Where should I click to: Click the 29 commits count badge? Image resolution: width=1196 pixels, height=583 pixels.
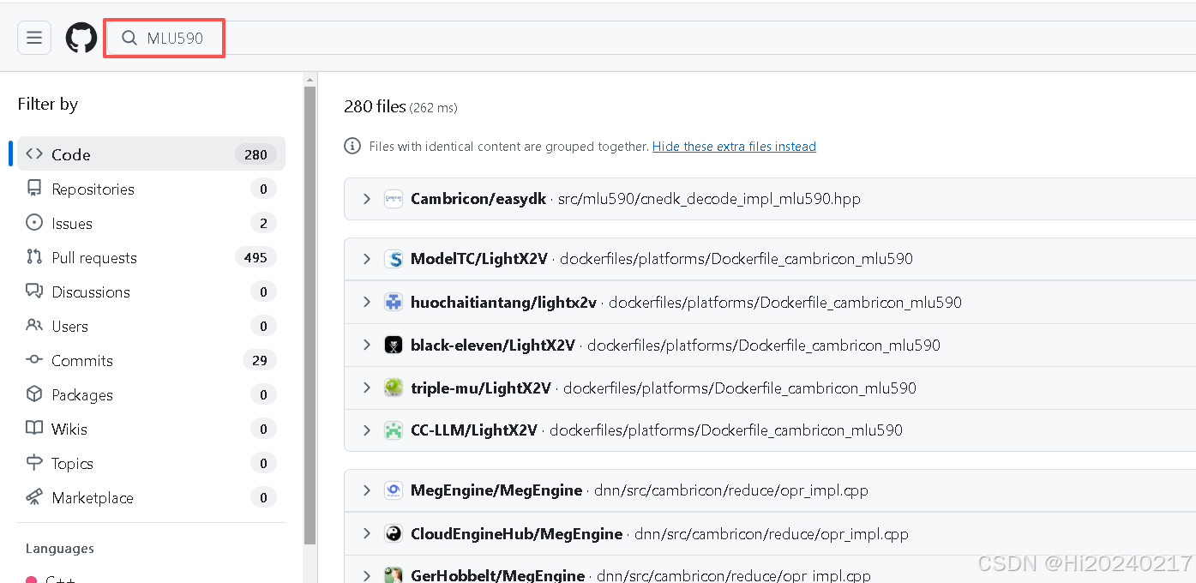[260, 360]
